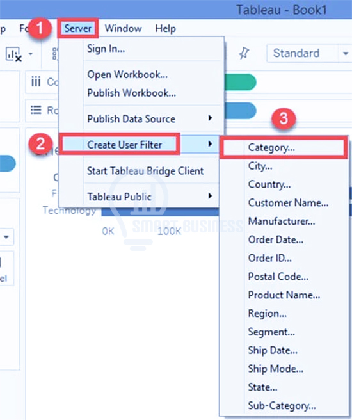Choose Product Name user filter
The height and width of the screenshot is (420, 352).
click(x=284, y=295)
